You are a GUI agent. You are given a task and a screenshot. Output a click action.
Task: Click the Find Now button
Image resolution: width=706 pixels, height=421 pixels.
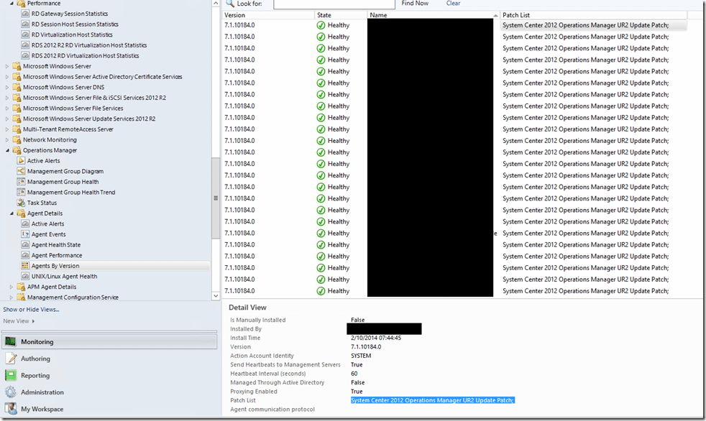[x=415, y=4]
